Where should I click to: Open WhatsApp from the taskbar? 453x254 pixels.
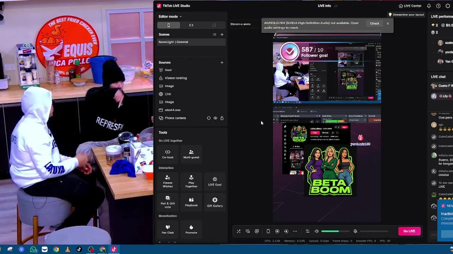(33, 249)
